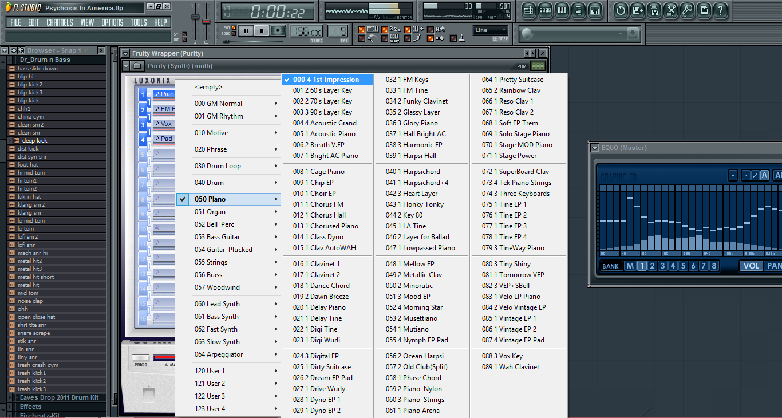Viewport: 782px width, 418px height.
Task: Open project info document icon
Action: tap(704, 10)
